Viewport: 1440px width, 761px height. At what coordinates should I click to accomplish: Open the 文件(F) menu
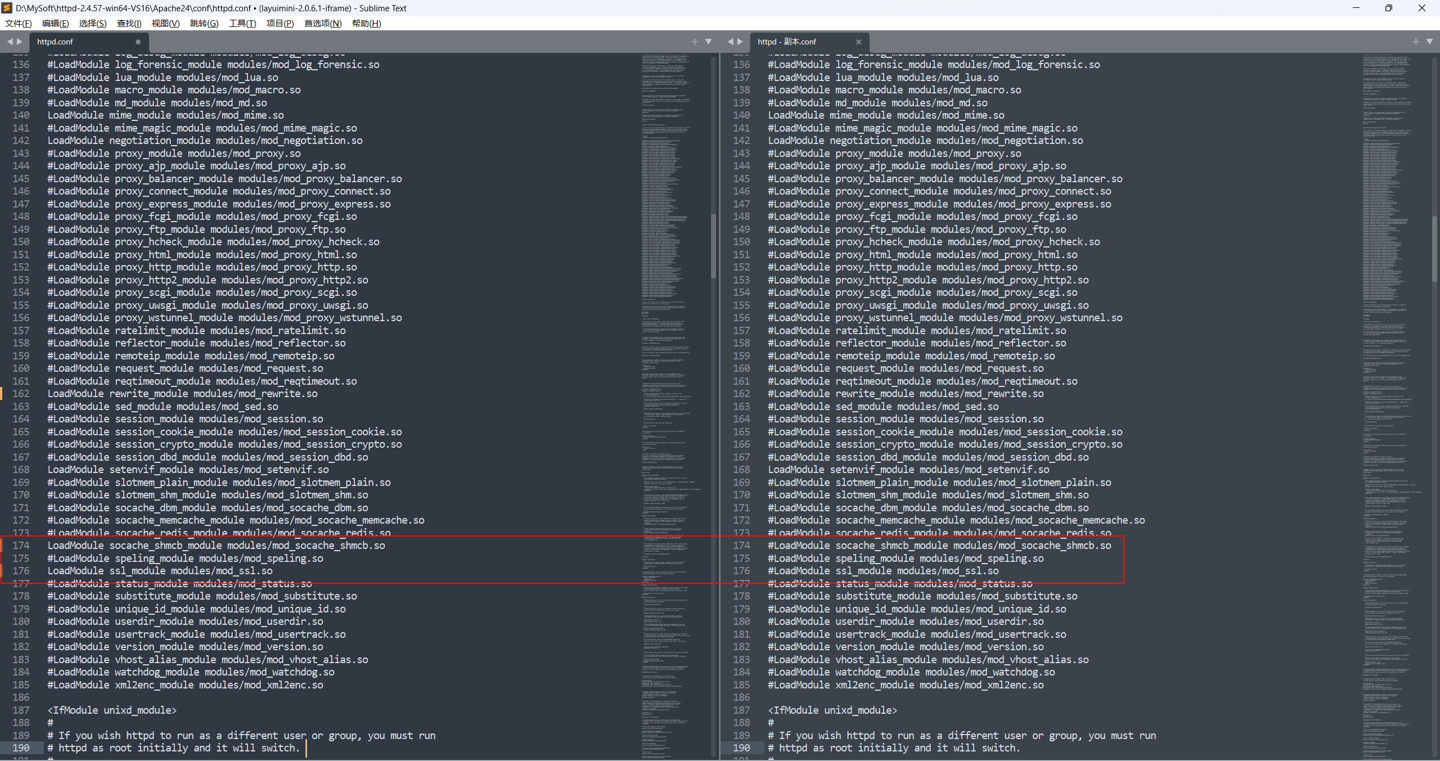(18, 23)
